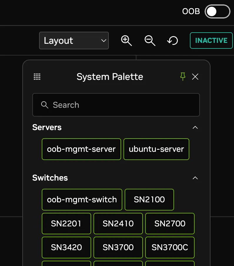
Task: Click the Switches section heading
Action: 50,178
